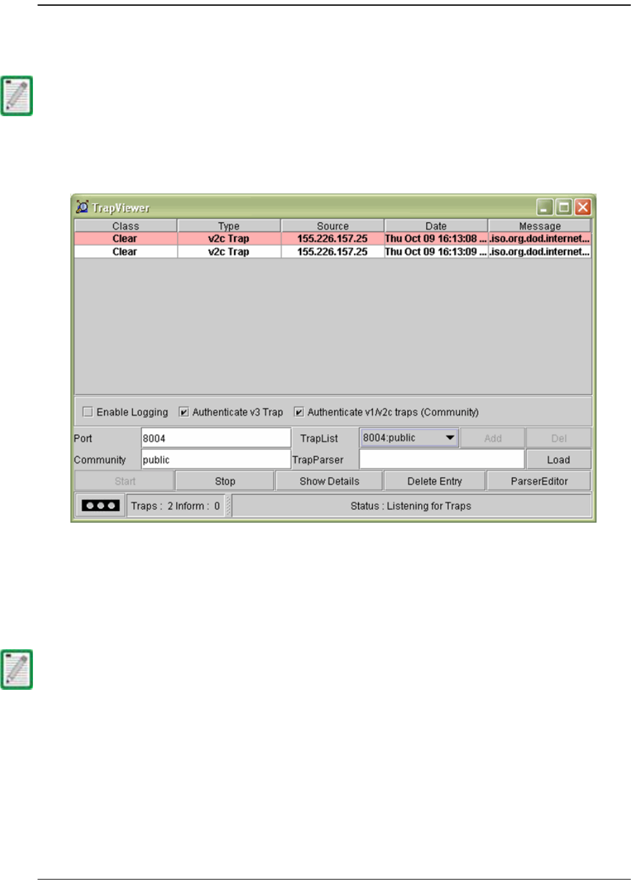Toggle Authenticate v3 Trap checkbox
Viewport: 631px width, 884px height.
pos(184,412)
